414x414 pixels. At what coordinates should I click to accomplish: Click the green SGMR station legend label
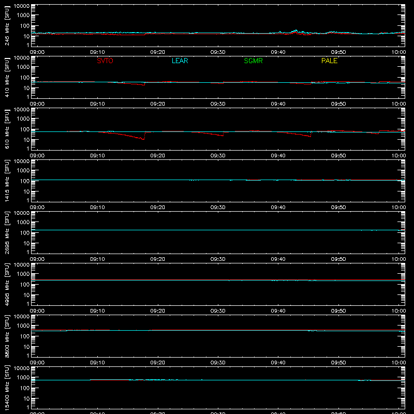click(253, 61)
